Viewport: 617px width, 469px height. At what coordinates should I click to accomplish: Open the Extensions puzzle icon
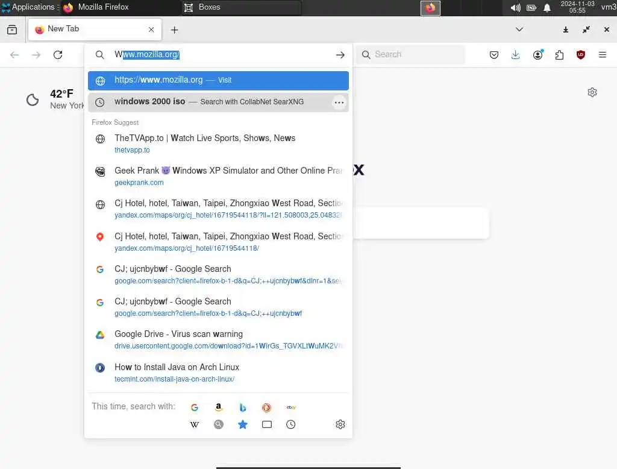559,55
